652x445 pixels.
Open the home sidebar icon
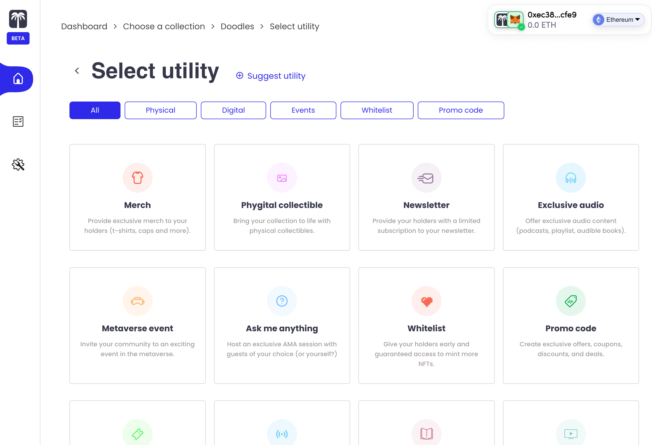pos(18,79)
